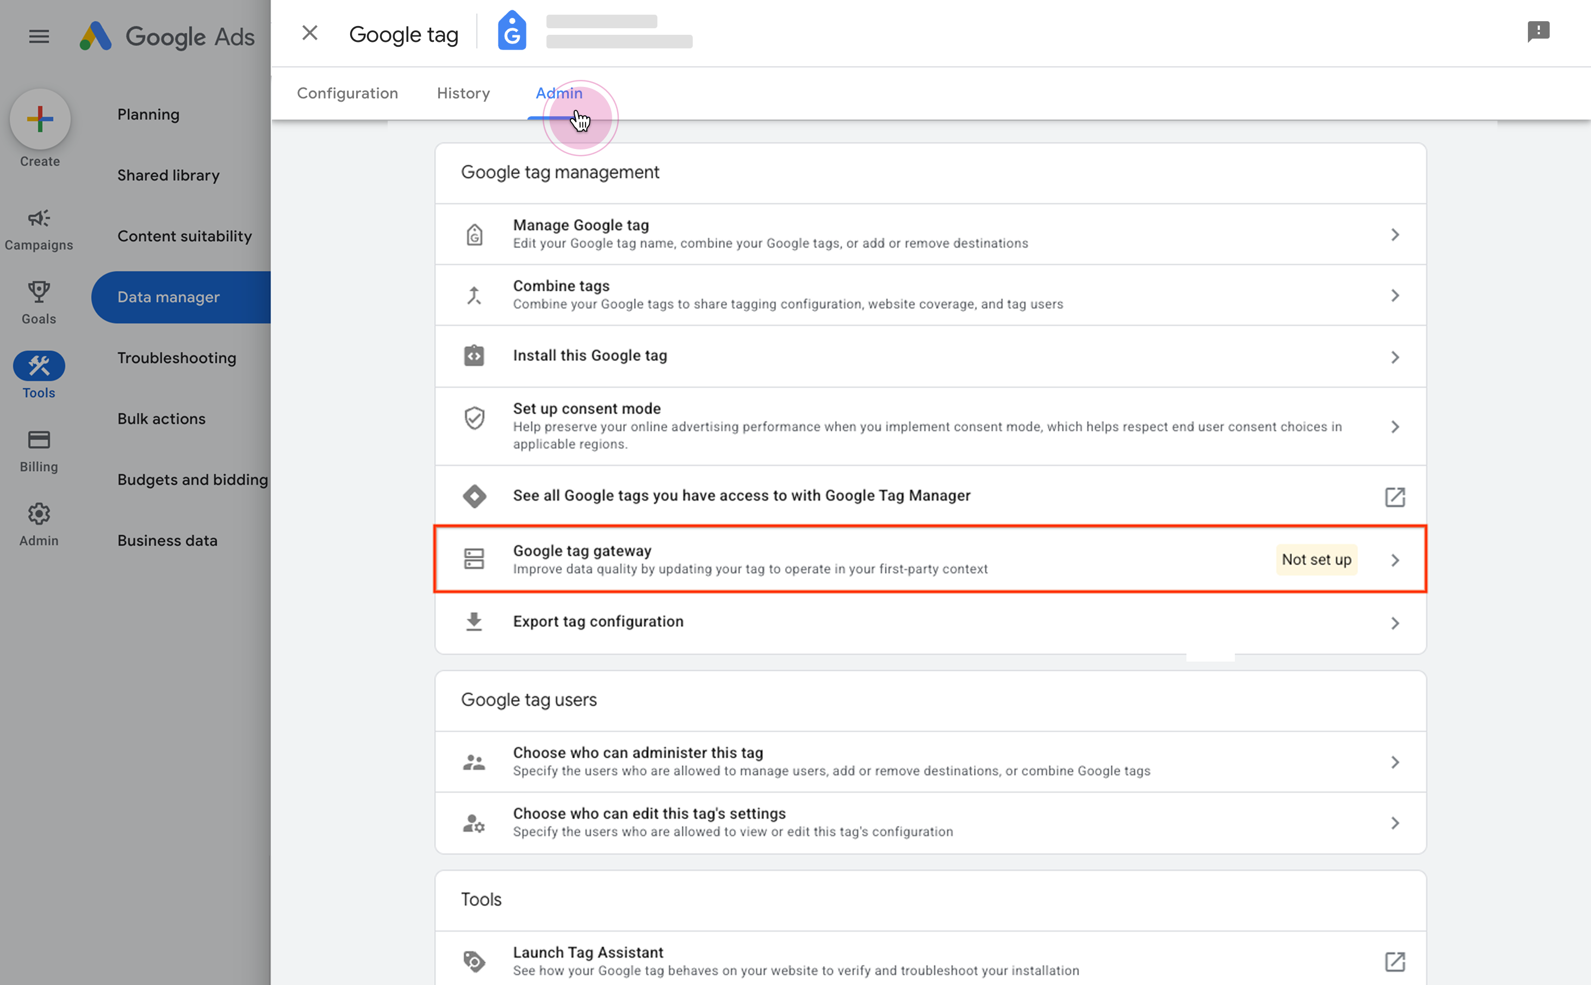1591x985 pixels.
Task: Open Shared library menu item
Action: pos(168,175)
